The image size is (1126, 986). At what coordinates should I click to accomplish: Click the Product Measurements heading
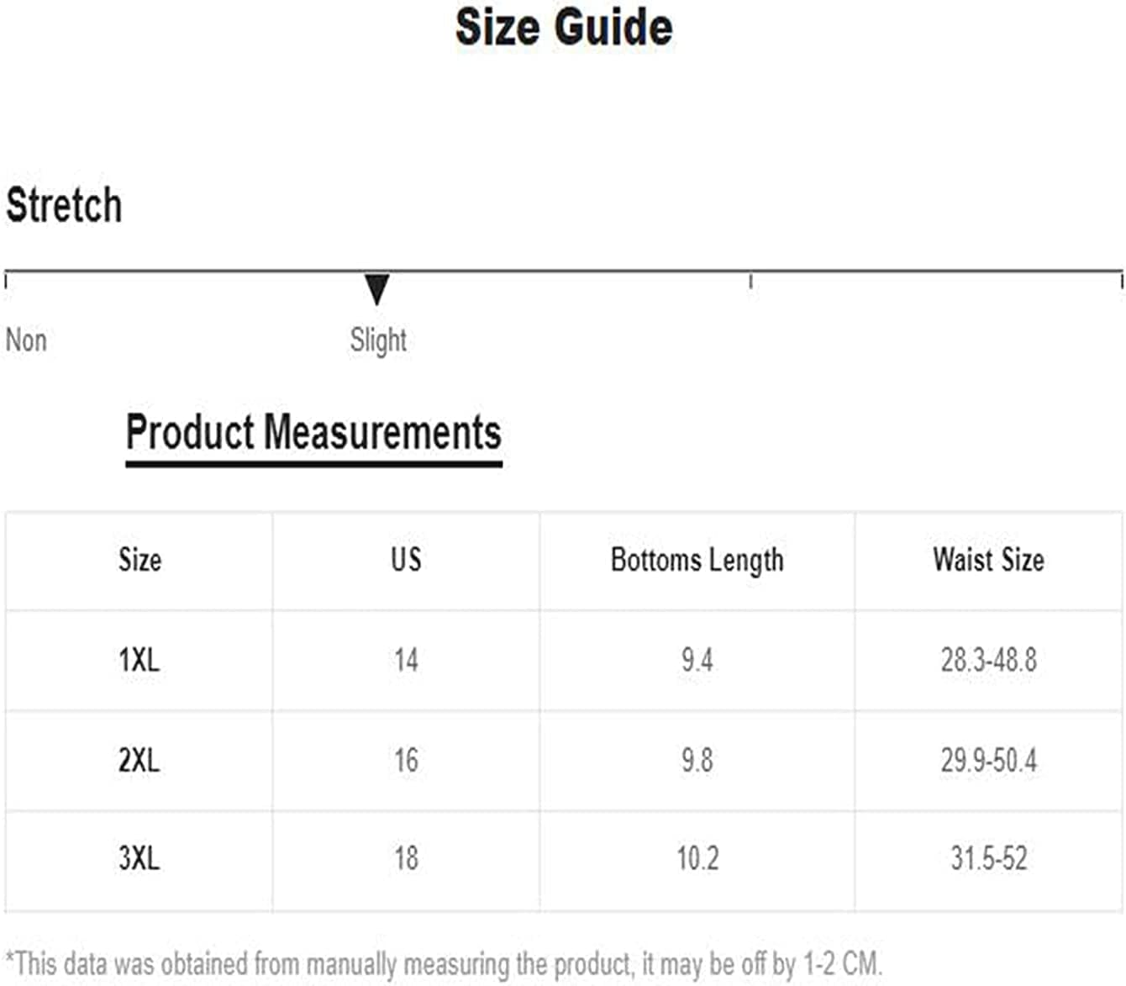tap(313, 432)
